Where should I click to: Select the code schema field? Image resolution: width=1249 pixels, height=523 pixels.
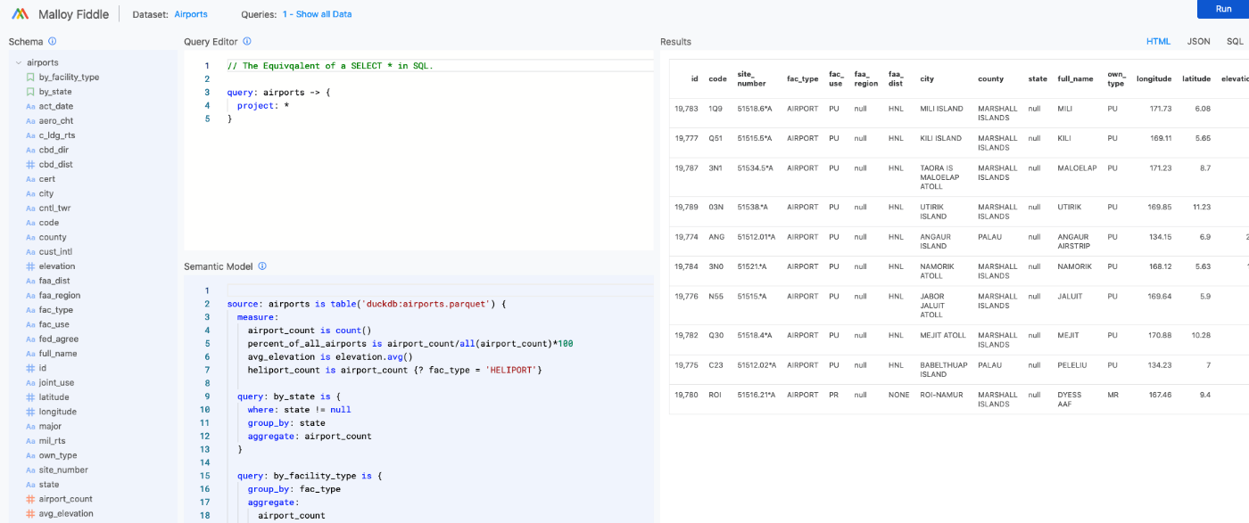(49, 223)
